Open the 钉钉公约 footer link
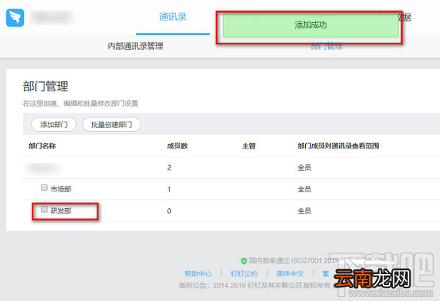440x301 pixels. click(x=244, y=273)
